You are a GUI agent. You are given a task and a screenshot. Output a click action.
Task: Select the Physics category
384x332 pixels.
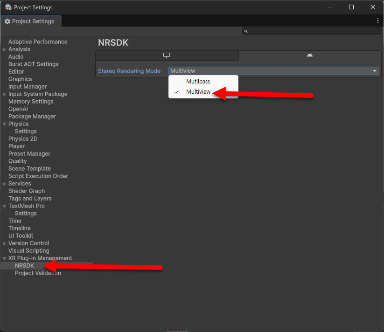pyautogui.click(x=18, y=124)
